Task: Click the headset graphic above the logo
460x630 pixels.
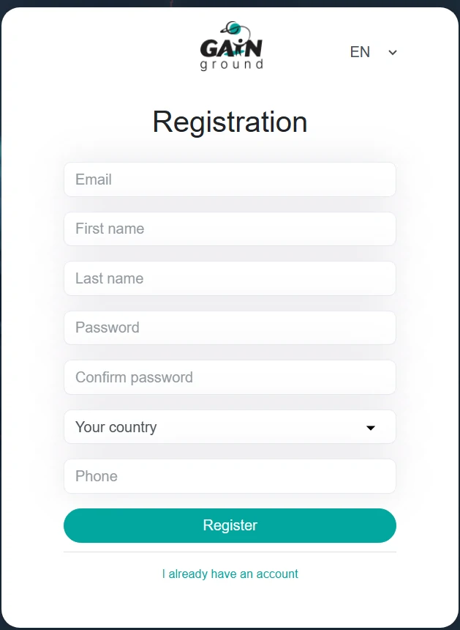Action: pos(238,30)
